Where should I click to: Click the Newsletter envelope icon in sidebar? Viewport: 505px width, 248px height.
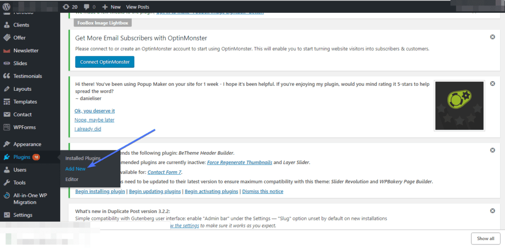[x=7, y=51]
